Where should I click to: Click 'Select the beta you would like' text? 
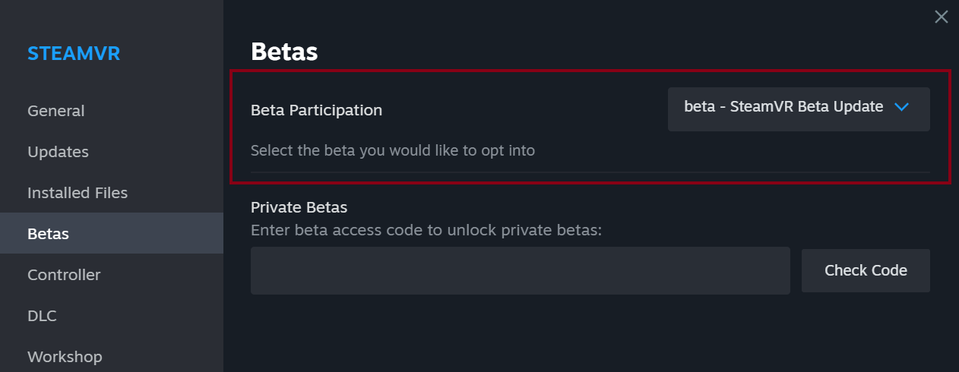click(x=392, y=150)
